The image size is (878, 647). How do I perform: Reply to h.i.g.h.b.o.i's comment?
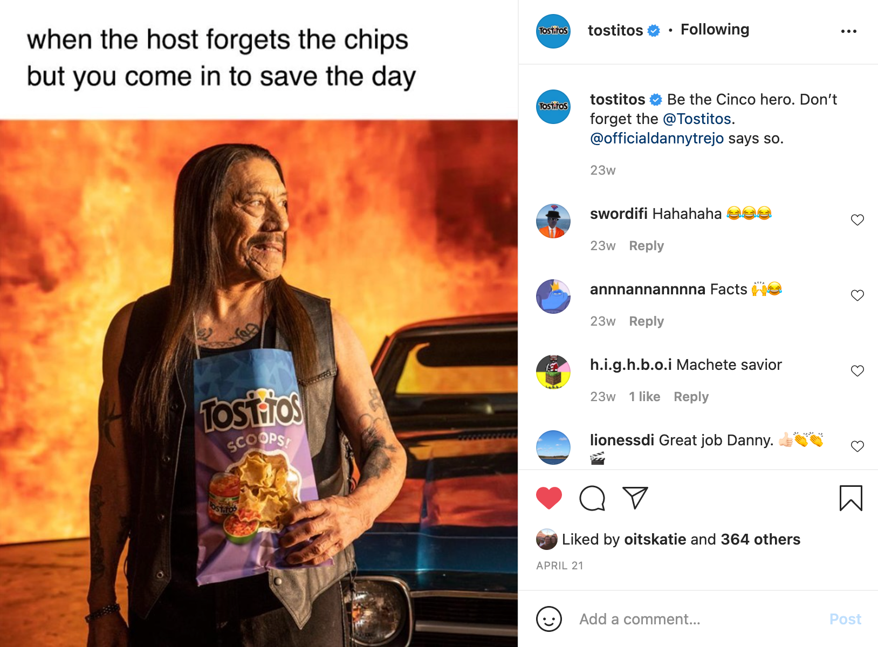coord(691,397)
